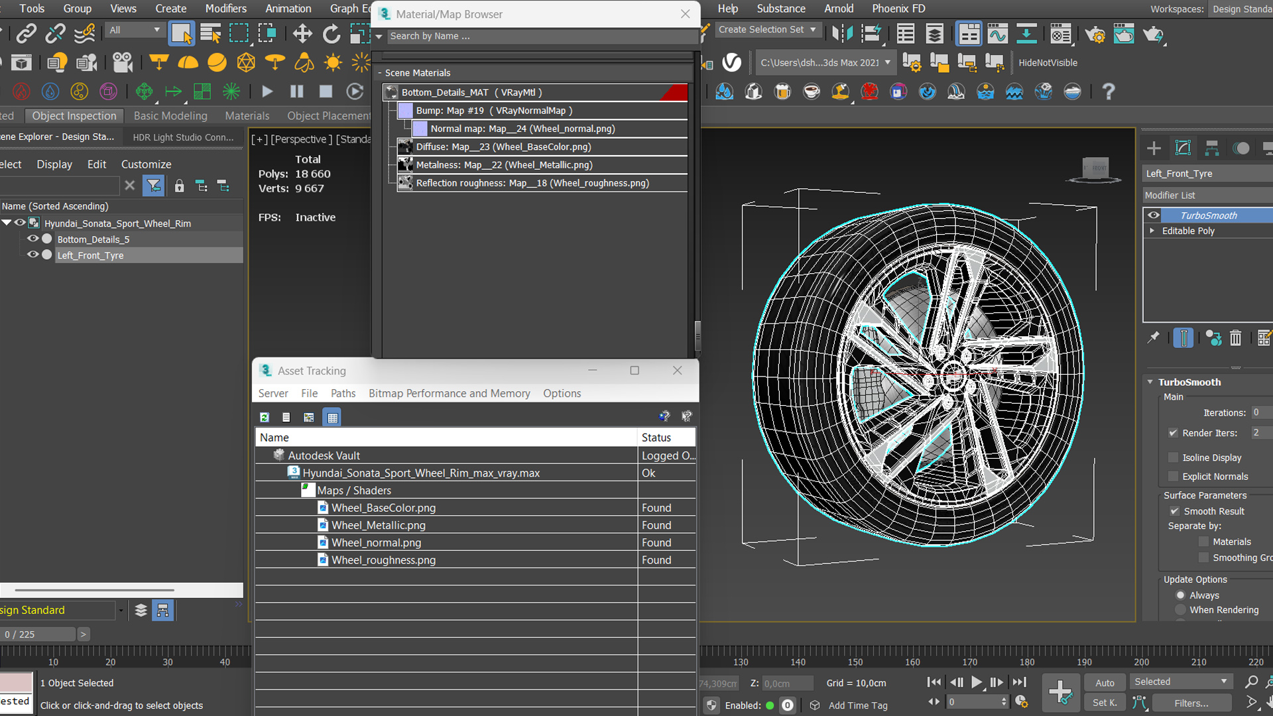Click the Customize menu in Scene Explorer
Image resolution: width=1273 pixels, height=716 pixels.
click(146, 164)
